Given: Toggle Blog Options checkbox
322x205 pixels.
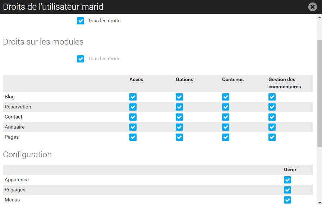Looking at the screenshot, I should (179, 97).
